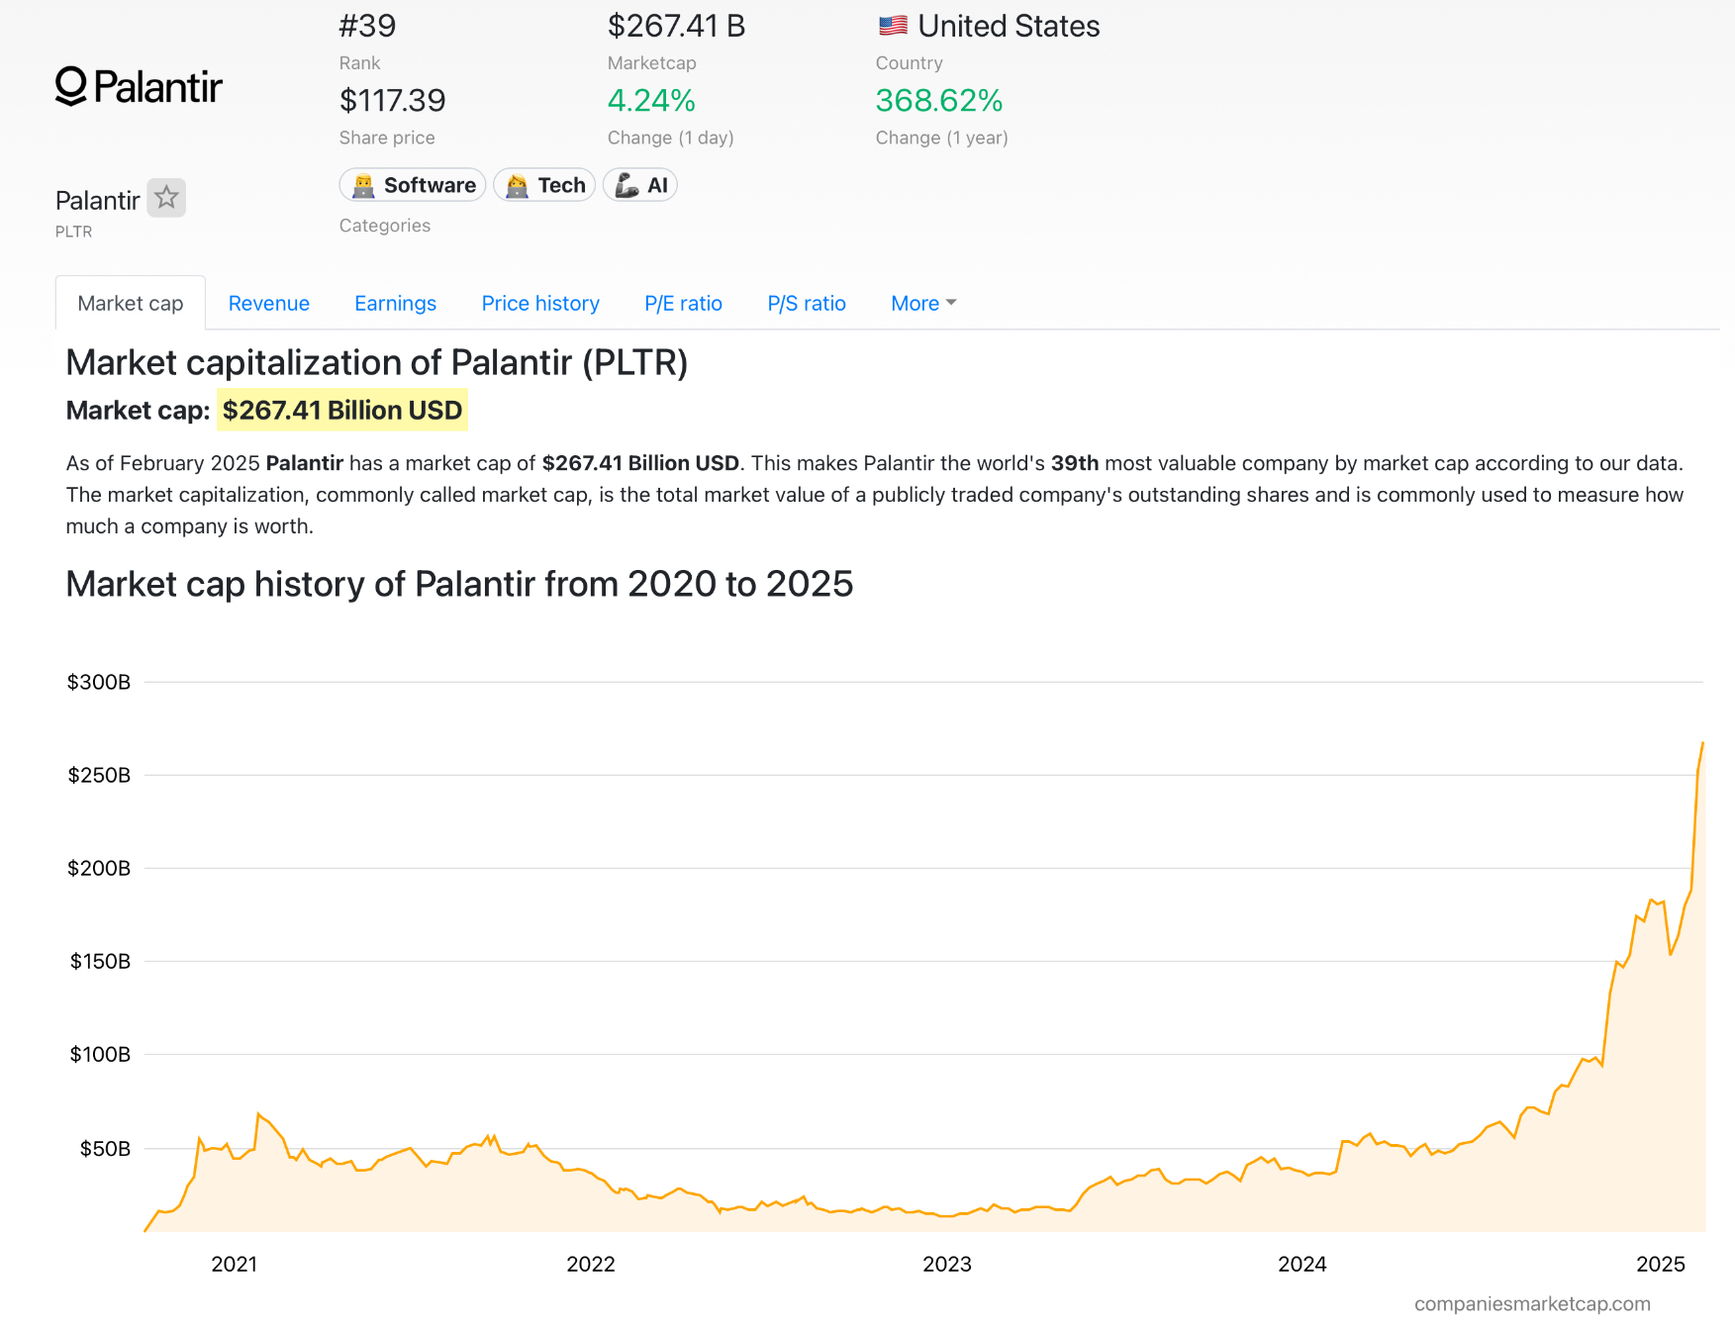
Task: Click the 368.62% one-year change value
Action: 939,100
